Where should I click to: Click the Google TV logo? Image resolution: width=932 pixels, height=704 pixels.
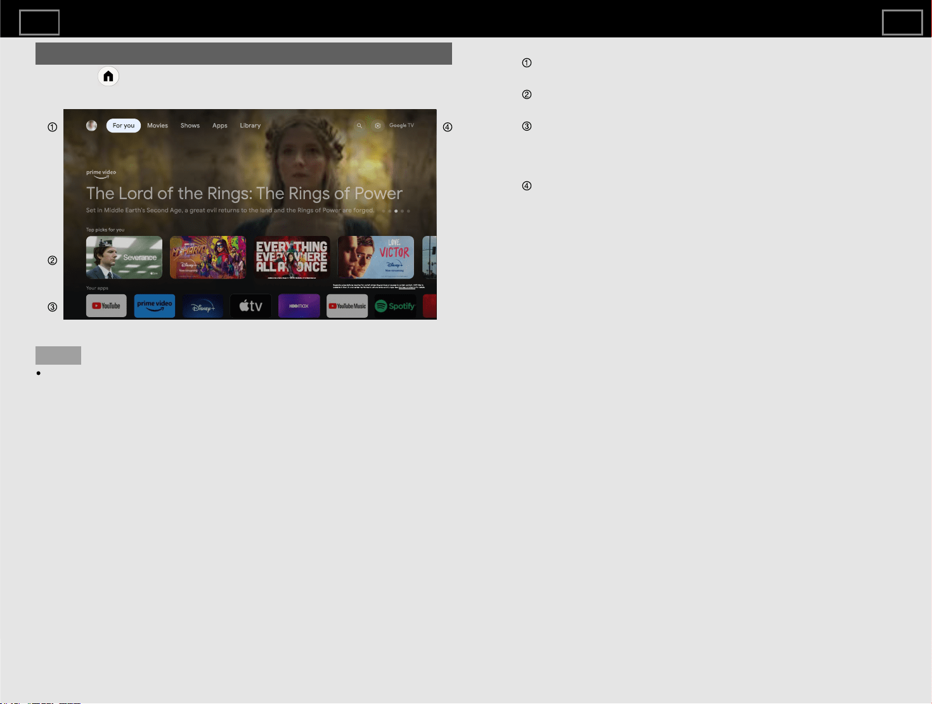(401, 126)
